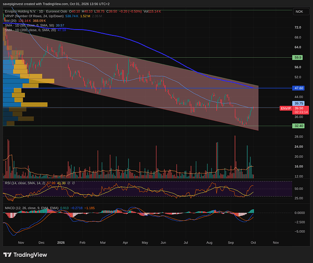Click the 56.0 price axis value
The width and height of the screenshot is (313, 263).
pyautogui.click(x=298, y=67)
